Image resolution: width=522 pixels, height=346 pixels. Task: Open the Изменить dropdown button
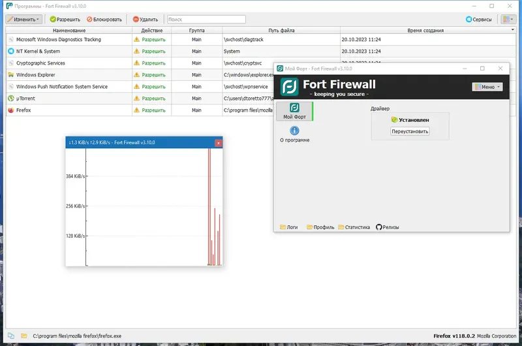click(x=23, y=20)
